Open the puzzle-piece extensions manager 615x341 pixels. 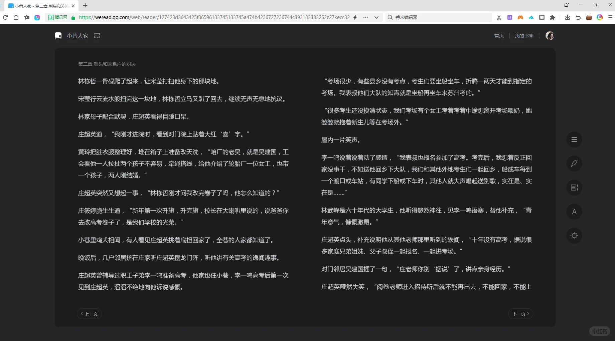pyautogui.click(x=553, y=17)
